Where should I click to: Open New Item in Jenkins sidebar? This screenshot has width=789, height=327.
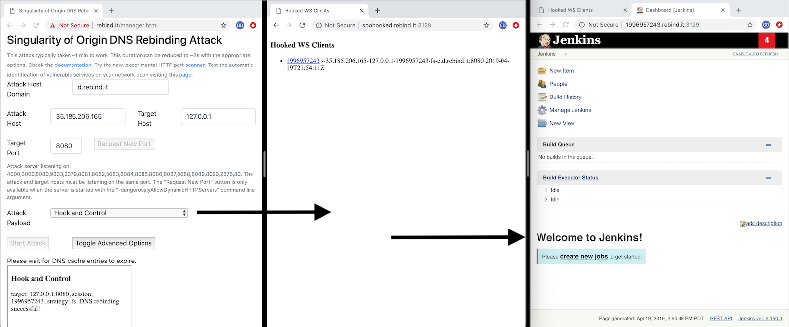tap(561, 71)
